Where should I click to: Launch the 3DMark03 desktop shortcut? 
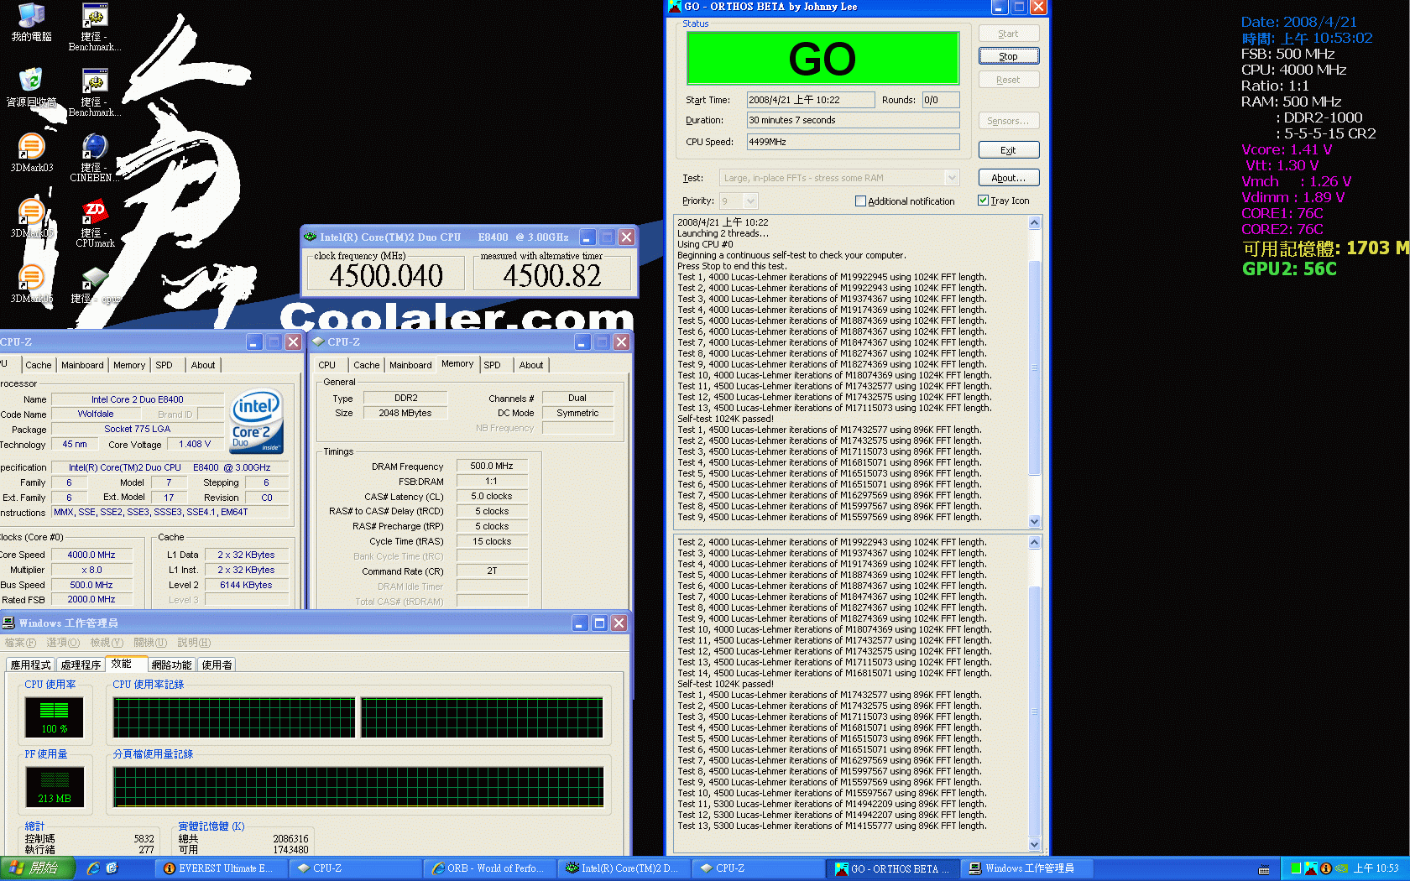point(31,153)
